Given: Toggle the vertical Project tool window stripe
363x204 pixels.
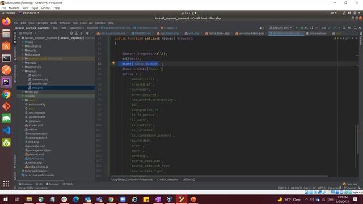Looking at the screenshot, I should (15, 37).
